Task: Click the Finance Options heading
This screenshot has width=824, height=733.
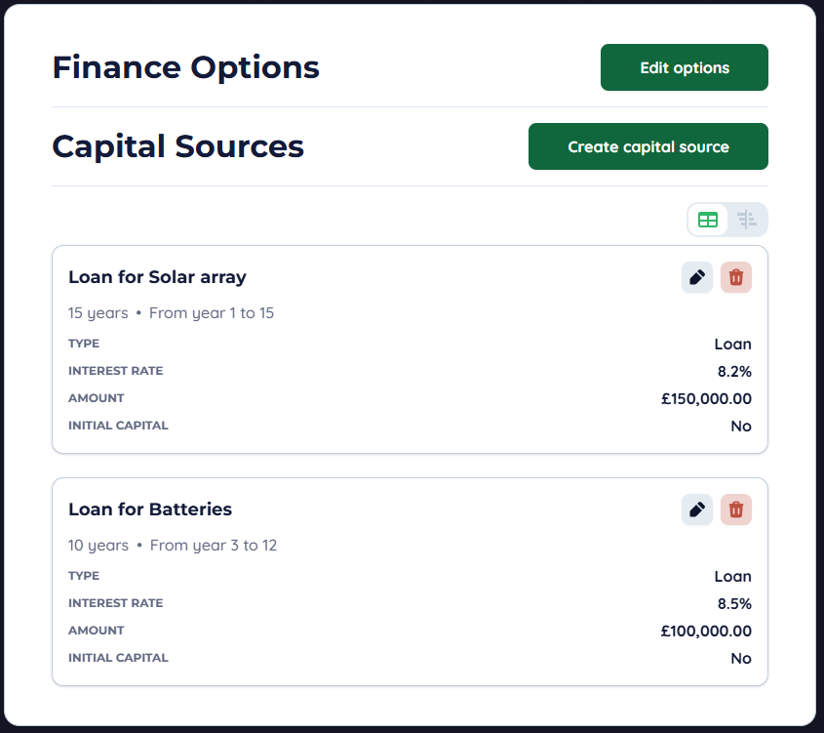Action: pyautogui.click(x=185, y=67)
